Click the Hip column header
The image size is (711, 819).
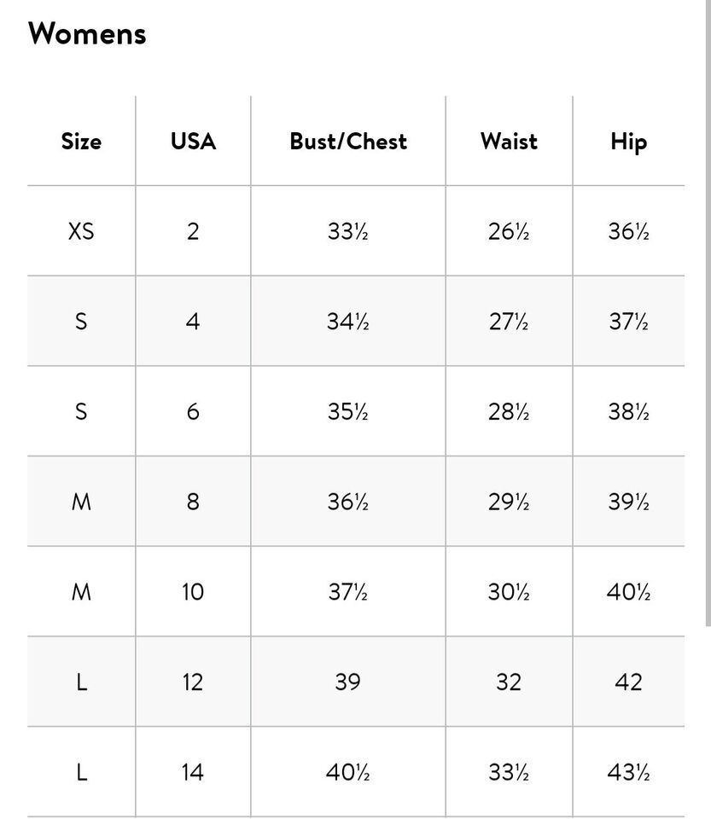(629, 142)
